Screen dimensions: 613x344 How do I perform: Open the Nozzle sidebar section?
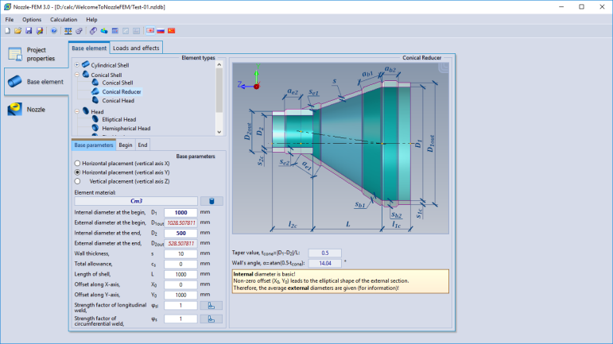[36, 110]
